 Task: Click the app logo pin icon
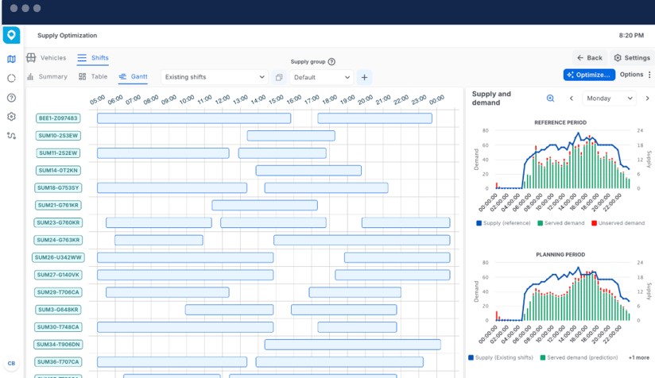click(x=11, y=35)
